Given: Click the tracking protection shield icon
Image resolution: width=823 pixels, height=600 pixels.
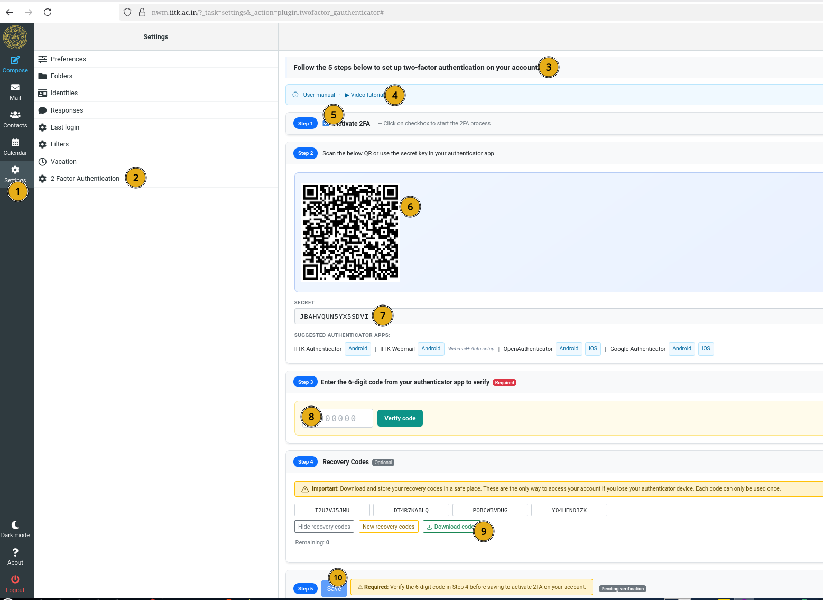Looking at the screenshot, I should pyautogui.click(x=127, y=12).
